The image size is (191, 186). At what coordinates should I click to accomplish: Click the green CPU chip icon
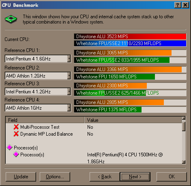pos(11,19)
